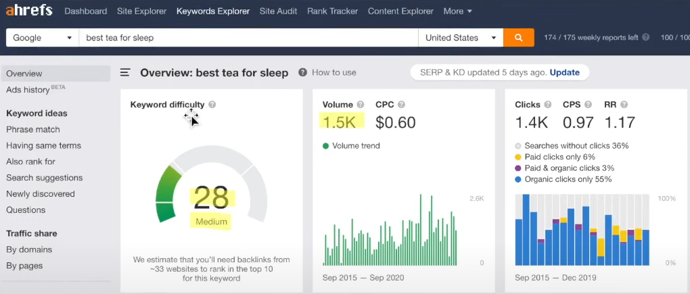Click help icon next to Clicks

pyautogui.click(x=547, y=105)
